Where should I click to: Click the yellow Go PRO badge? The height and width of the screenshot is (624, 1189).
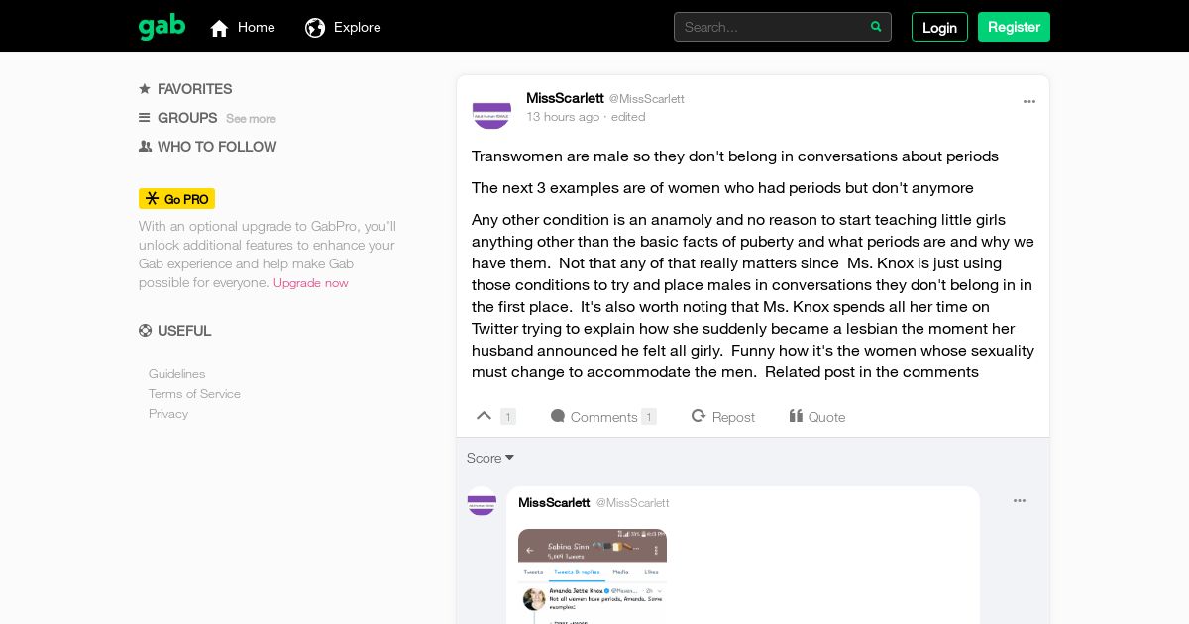click(176, 199)
